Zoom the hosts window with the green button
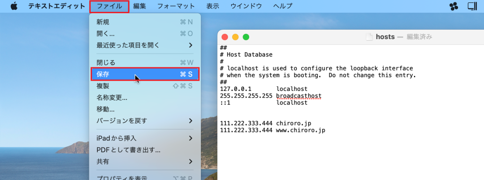The width and height of the screenshot is (484, 180). [x=246, y=37]
